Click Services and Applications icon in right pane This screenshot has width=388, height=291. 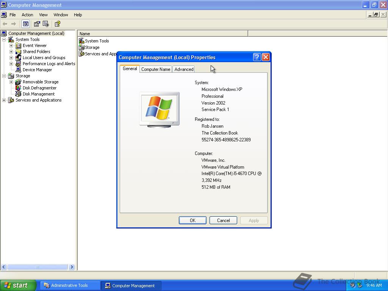(81, 54)
